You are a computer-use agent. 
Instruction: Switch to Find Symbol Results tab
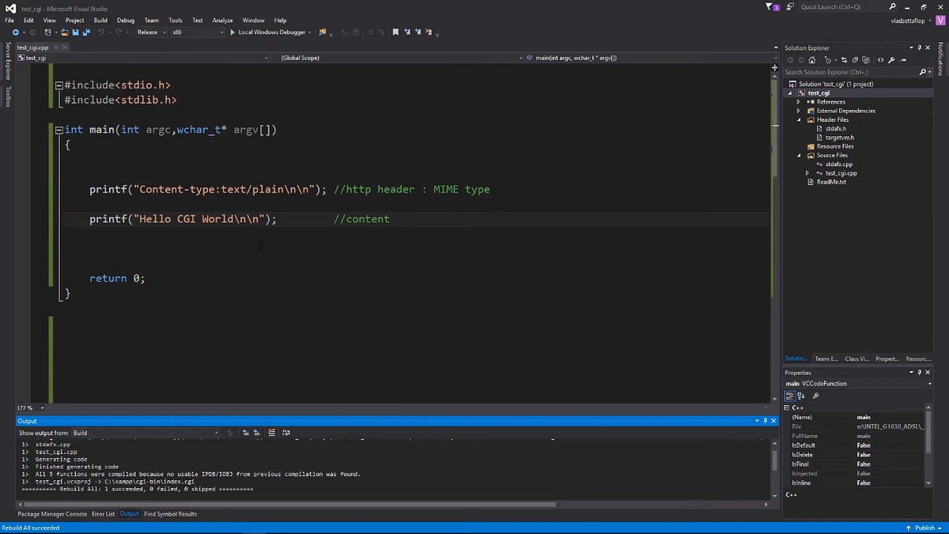coord(170,514)
